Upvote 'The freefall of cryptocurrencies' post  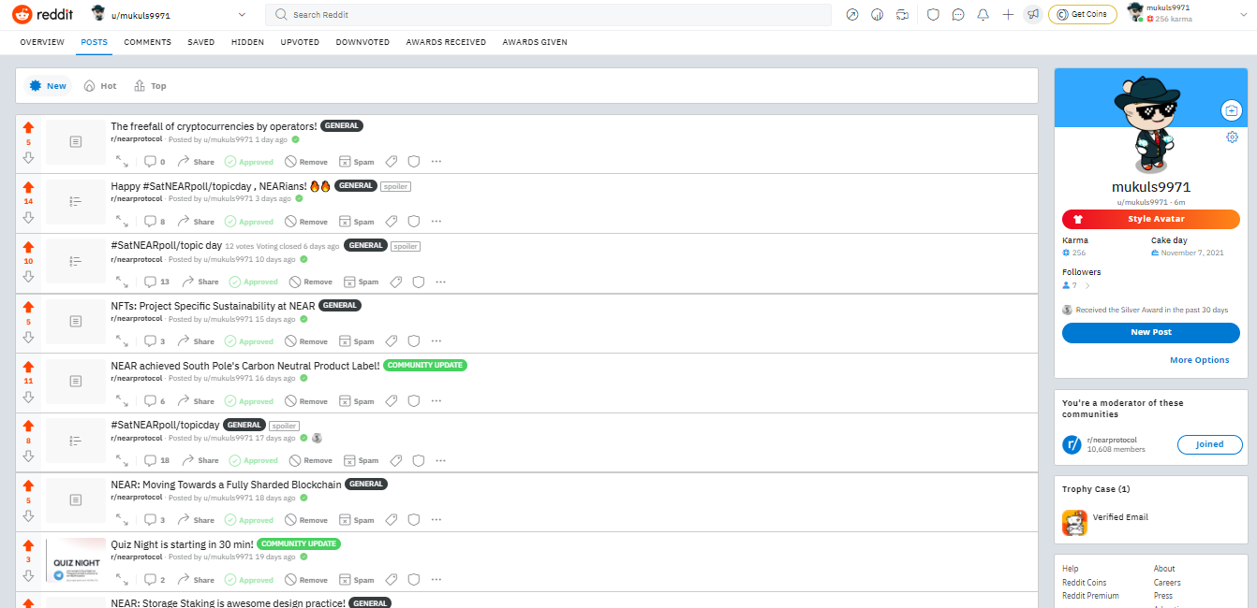(x=28, y=127)
